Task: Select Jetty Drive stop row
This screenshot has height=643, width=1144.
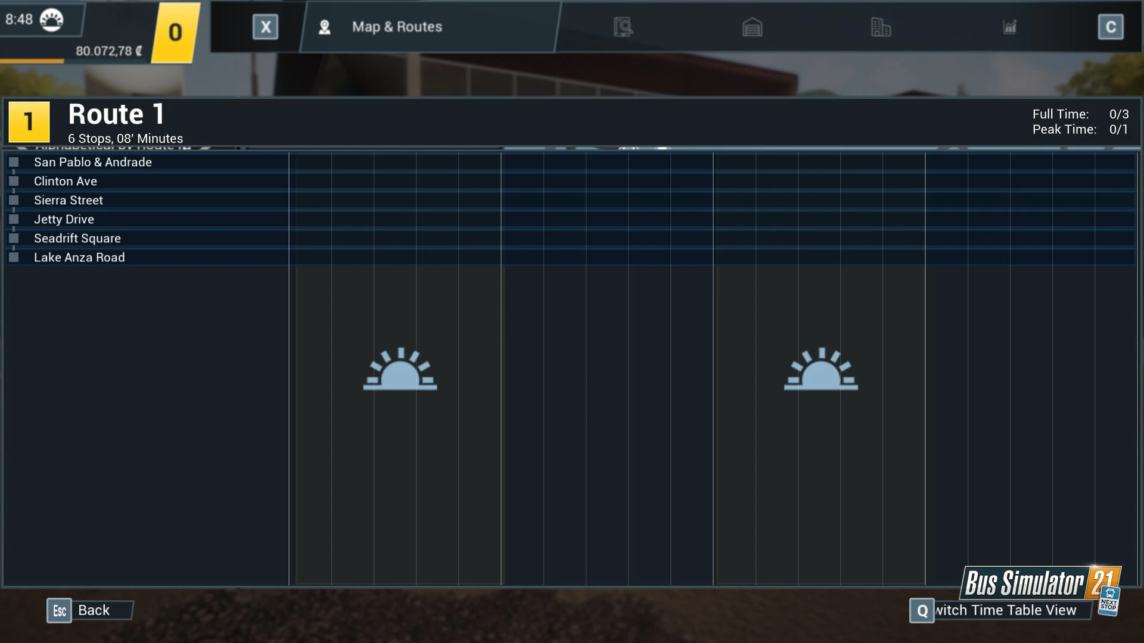Action: (64, 219)
